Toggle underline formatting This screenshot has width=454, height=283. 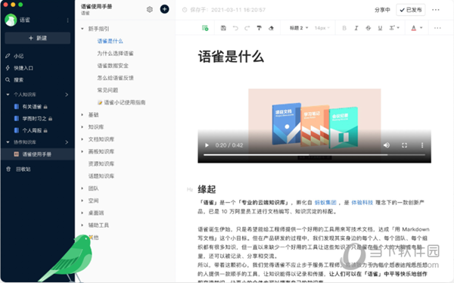pos(380,28)
